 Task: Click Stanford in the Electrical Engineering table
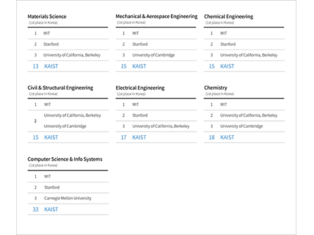(x=140, y=115)
